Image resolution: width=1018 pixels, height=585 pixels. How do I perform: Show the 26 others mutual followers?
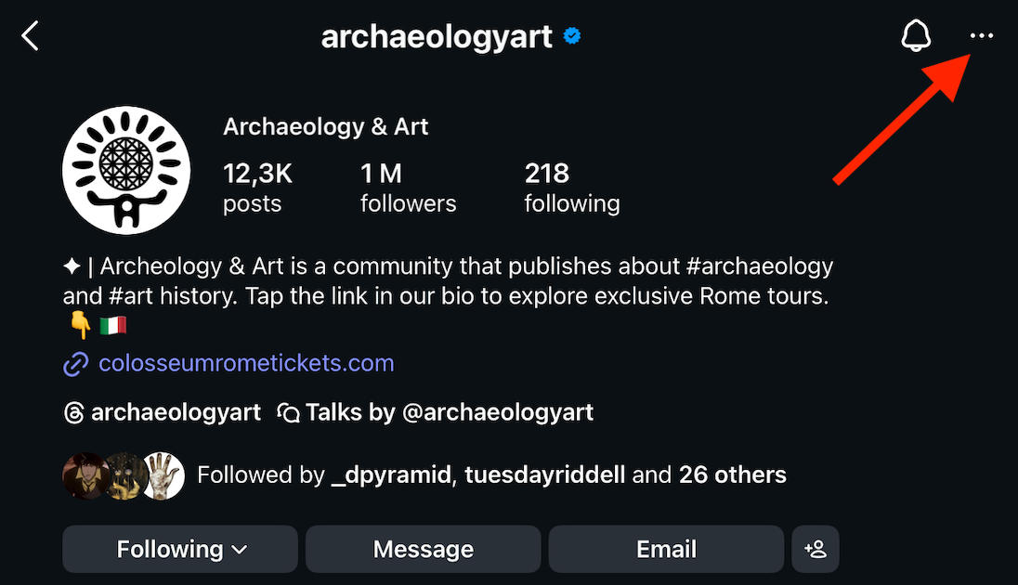click(732, 475)
